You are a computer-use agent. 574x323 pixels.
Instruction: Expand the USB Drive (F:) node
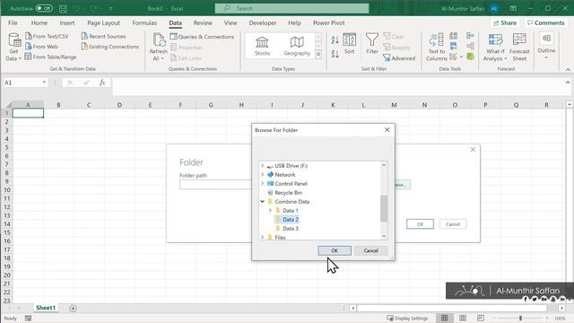pos(262,165)
